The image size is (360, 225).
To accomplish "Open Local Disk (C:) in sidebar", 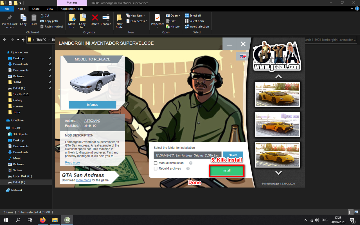I will pos(22,176).
